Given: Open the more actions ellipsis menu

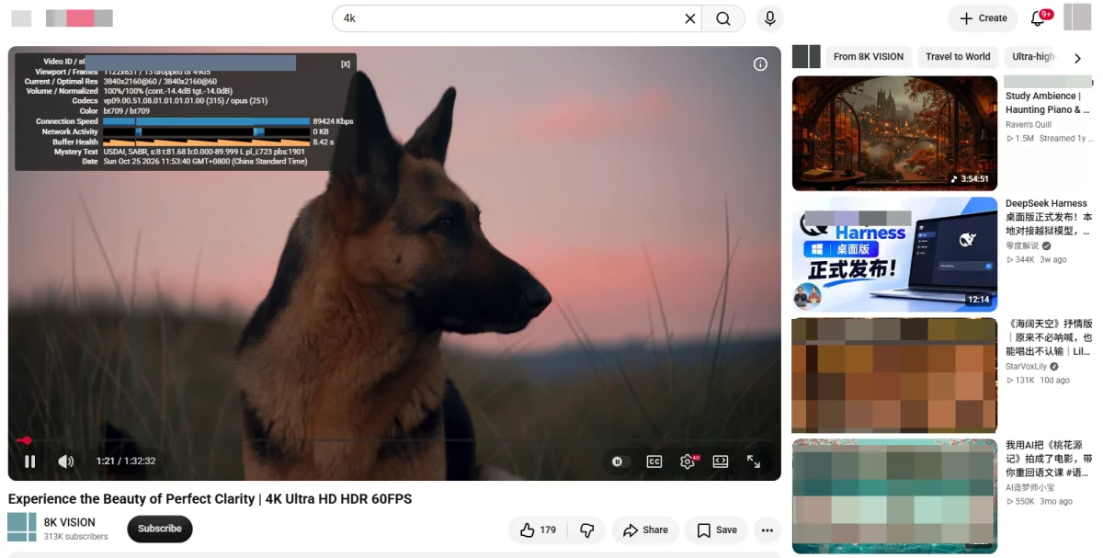Looking at the screenshot, I should (768, 530).
